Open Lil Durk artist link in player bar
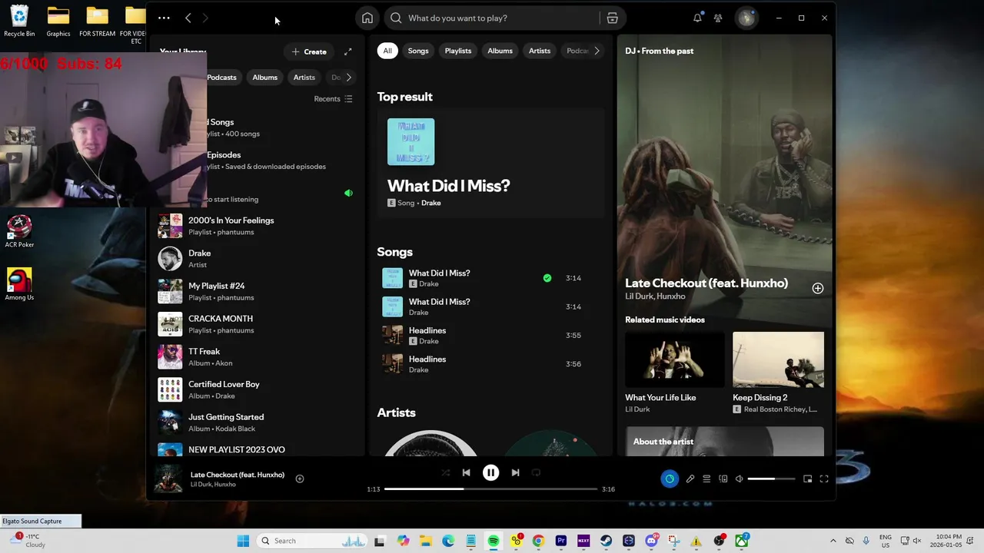This screenshot has height=553, width=984. click(201, 485)
